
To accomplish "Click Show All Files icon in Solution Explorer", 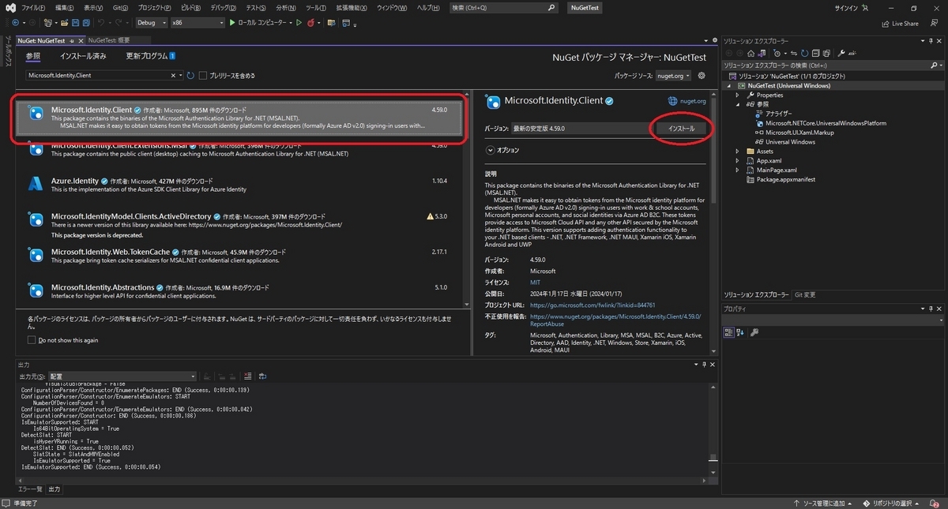I will point(826,54).
